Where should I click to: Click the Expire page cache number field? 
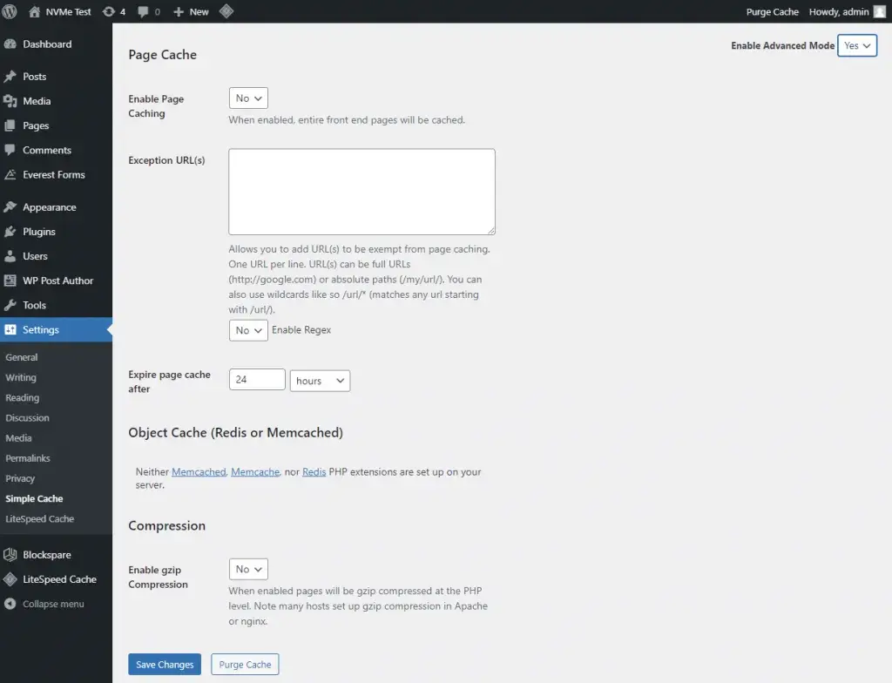[257, 380]
